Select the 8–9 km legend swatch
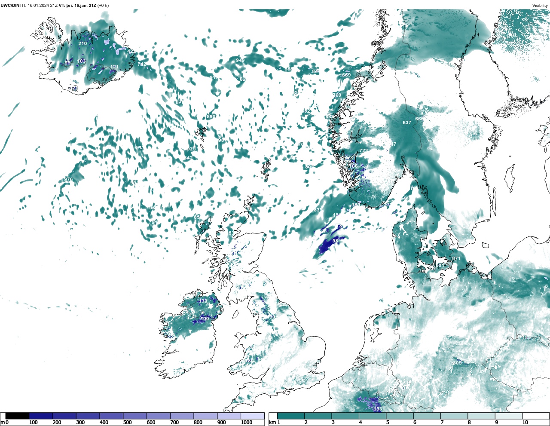The height and width of the screenshot is (426, 550). coord(481,416)
